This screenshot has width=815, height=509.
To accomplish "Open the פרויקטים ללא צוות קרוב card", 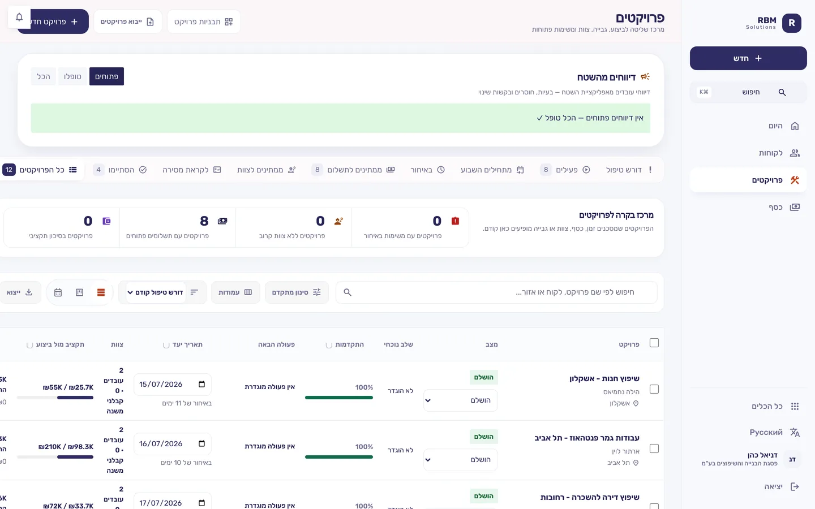I will coord(294,227).
